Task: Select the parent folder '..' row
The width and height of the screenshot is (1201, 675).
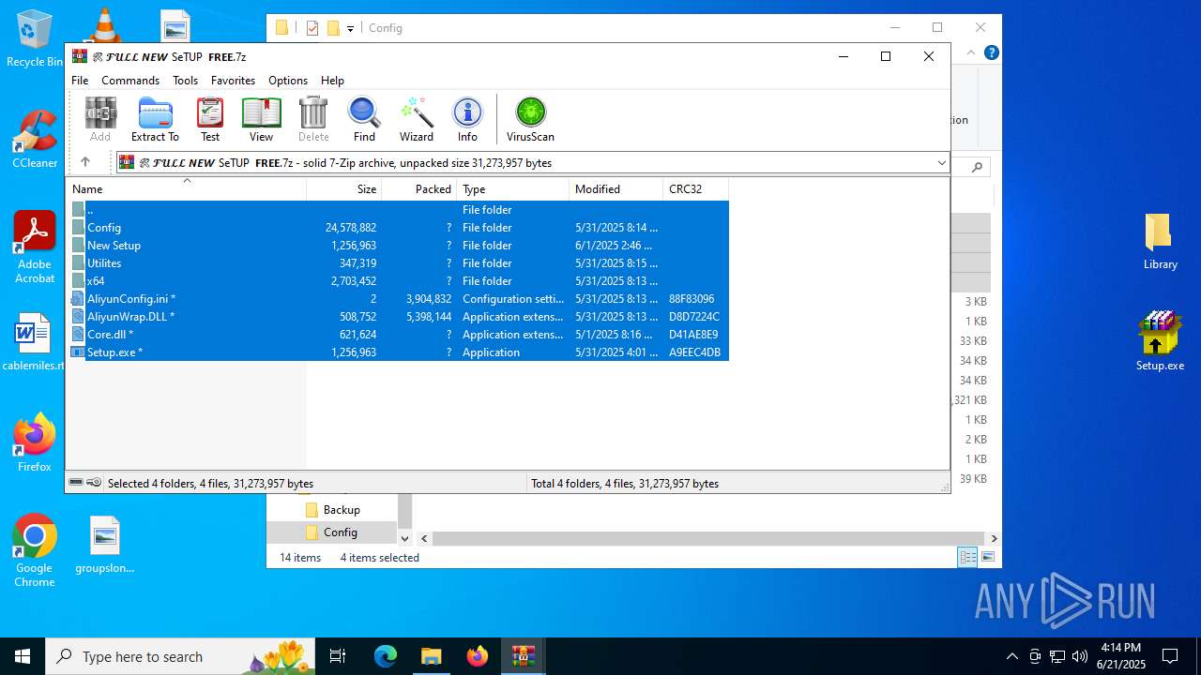Action: click(398, 210)
